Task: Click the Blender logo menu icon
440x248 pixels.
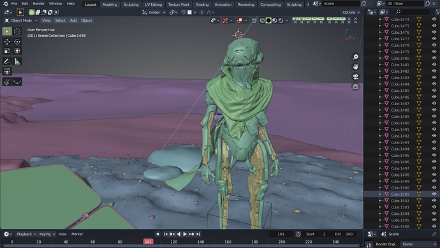Action: pos(5,4)
